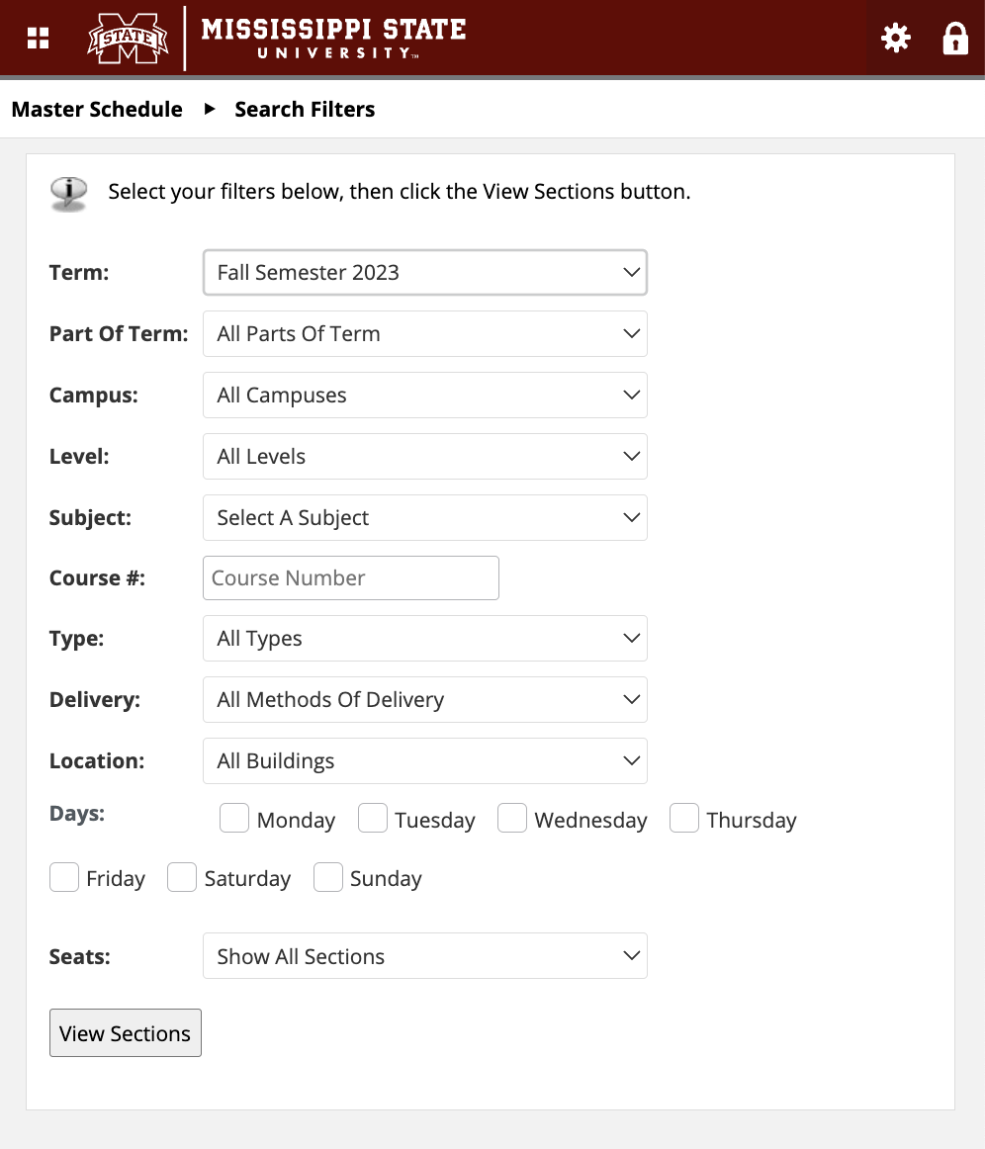Click the lock icon in header

(955, 39)
